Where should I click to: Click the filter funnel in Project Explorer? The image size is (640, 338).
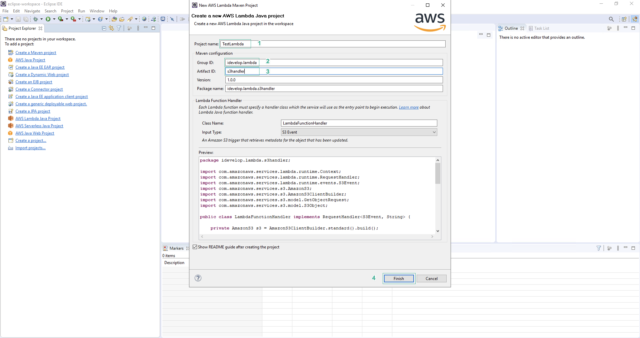119,28
